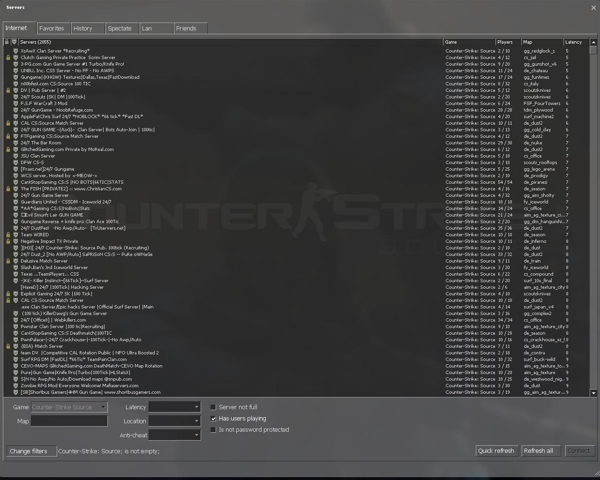Click the scrollbar up arrow

[593, 42]
